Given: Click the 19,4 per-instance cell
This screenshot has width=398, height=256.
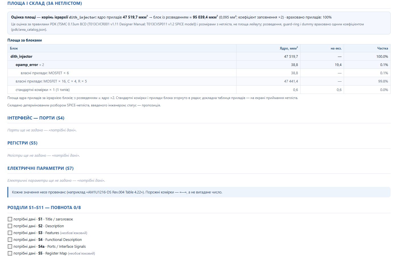Looking at the screenshot, I should point(322,65).
